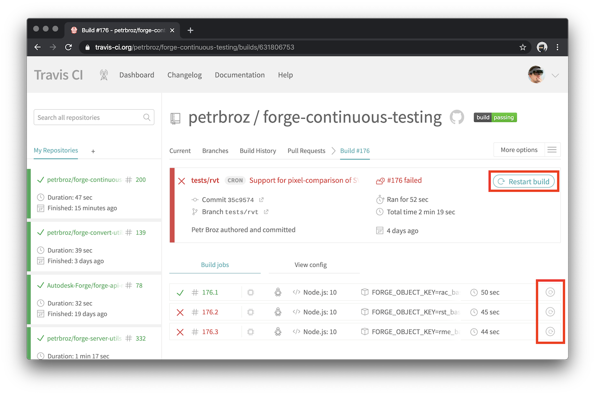Click 'Node.js: 10' text in job 176.3 row
The image size is (595, 395).
(320, 332)
